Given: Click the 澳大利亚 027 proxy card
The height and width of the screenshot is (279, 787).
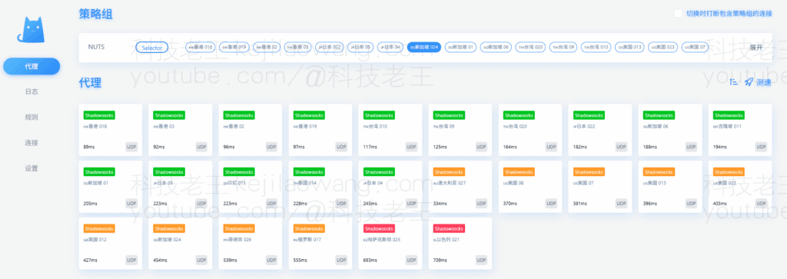Looking at the screenshot, I should point(460,187).
